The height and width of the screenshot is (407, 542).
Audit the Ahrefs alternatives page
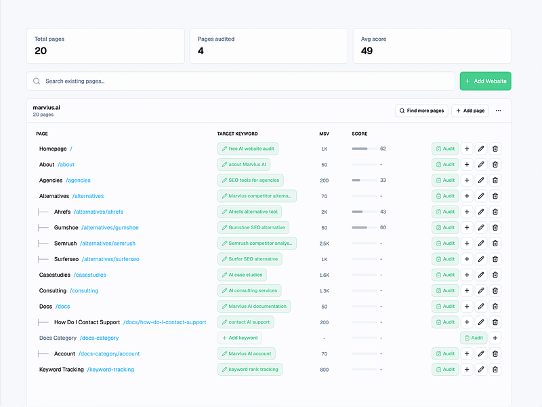click(445, 212)
